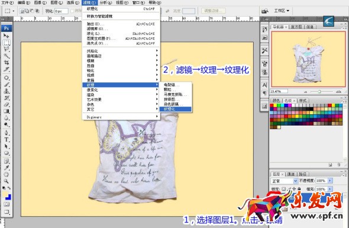Select New selection mode button
349x228 pixels.
point(22,11)
